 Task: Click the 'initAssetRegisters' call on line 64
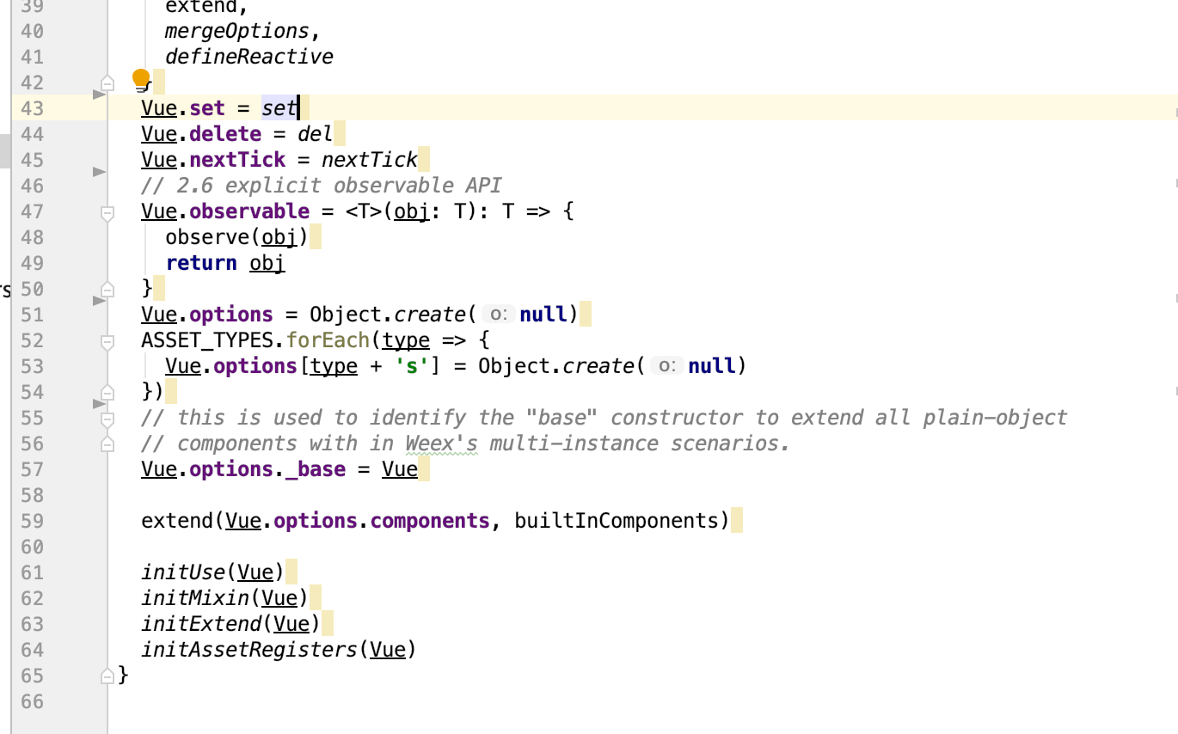(x=249, y=650)
